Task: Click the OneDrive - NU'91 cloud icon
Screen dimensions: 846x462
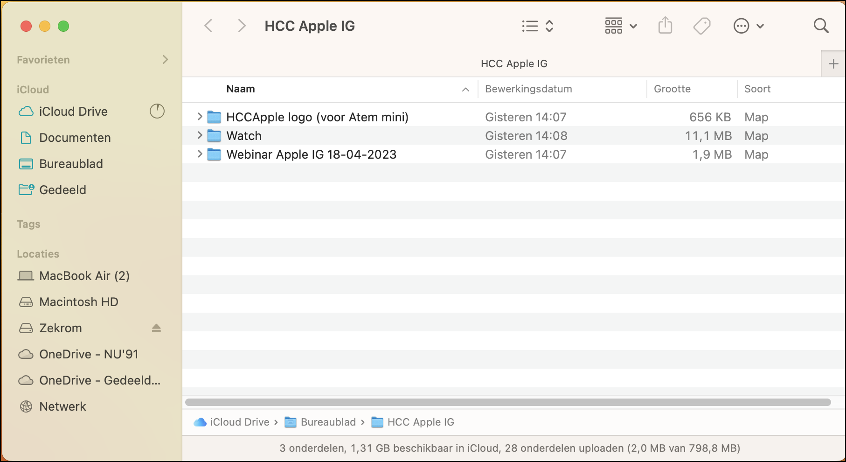Action: [26, 354]
